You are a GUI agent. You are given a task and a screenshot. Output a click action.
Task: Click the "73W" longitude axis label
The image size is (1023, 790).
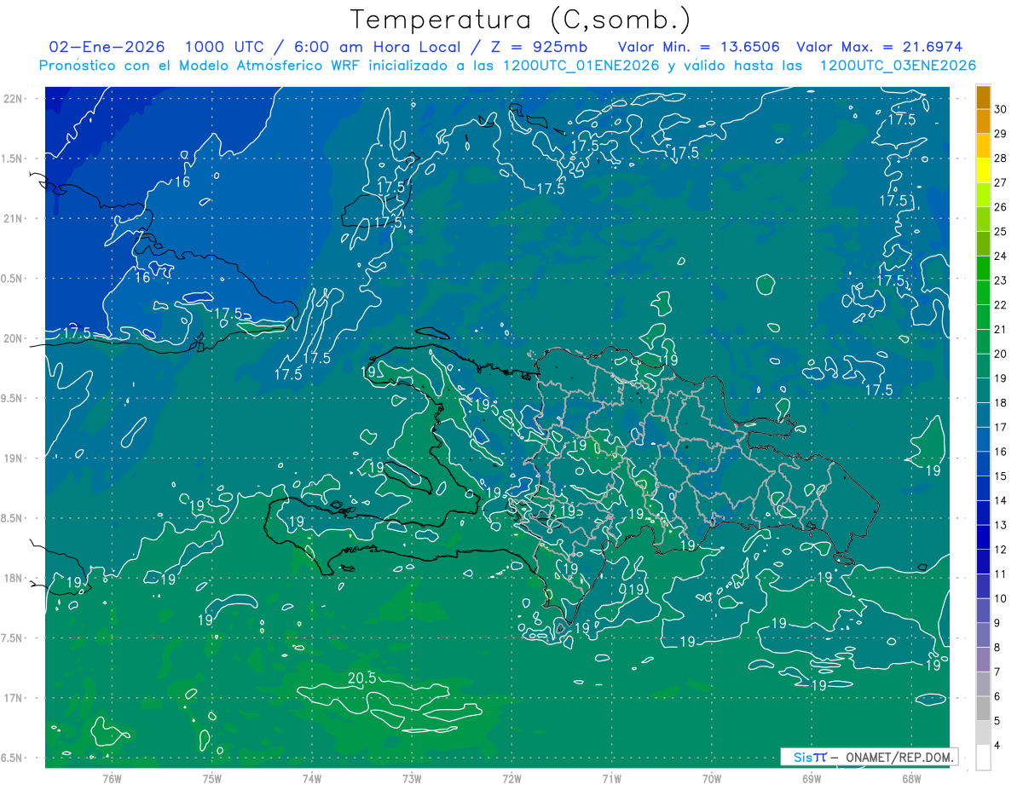coord(412,777)
